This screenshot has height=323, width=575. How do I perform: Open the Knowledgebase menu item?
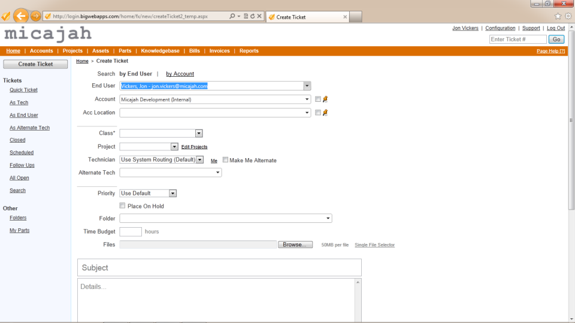click(x=160, y=51)
